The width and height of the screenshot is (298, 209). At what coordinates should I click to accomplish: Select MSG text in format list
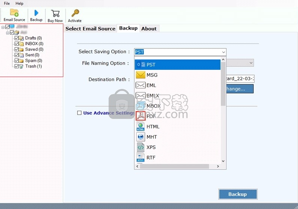(152, 75)
